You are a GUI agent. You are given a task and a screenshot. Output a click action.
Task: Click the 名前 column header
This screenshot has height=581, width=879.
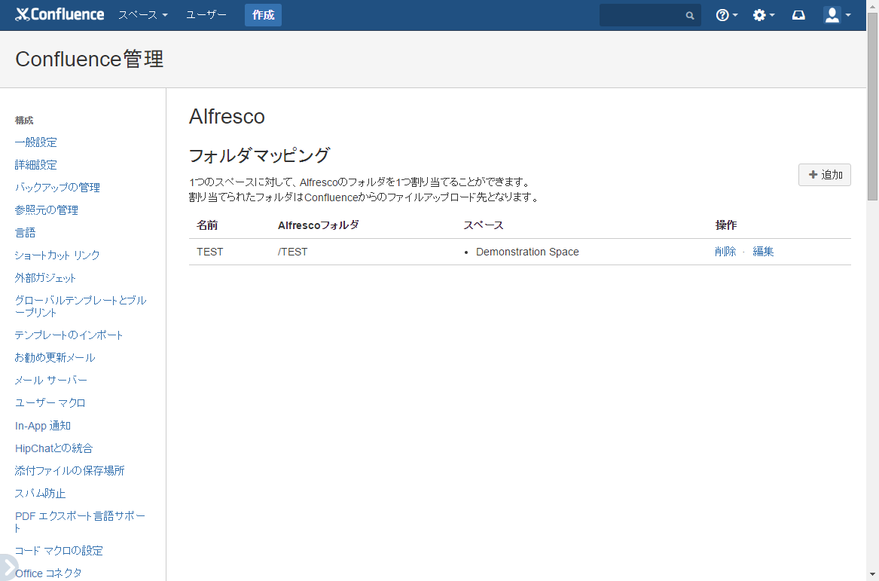(x=207, y=225)
